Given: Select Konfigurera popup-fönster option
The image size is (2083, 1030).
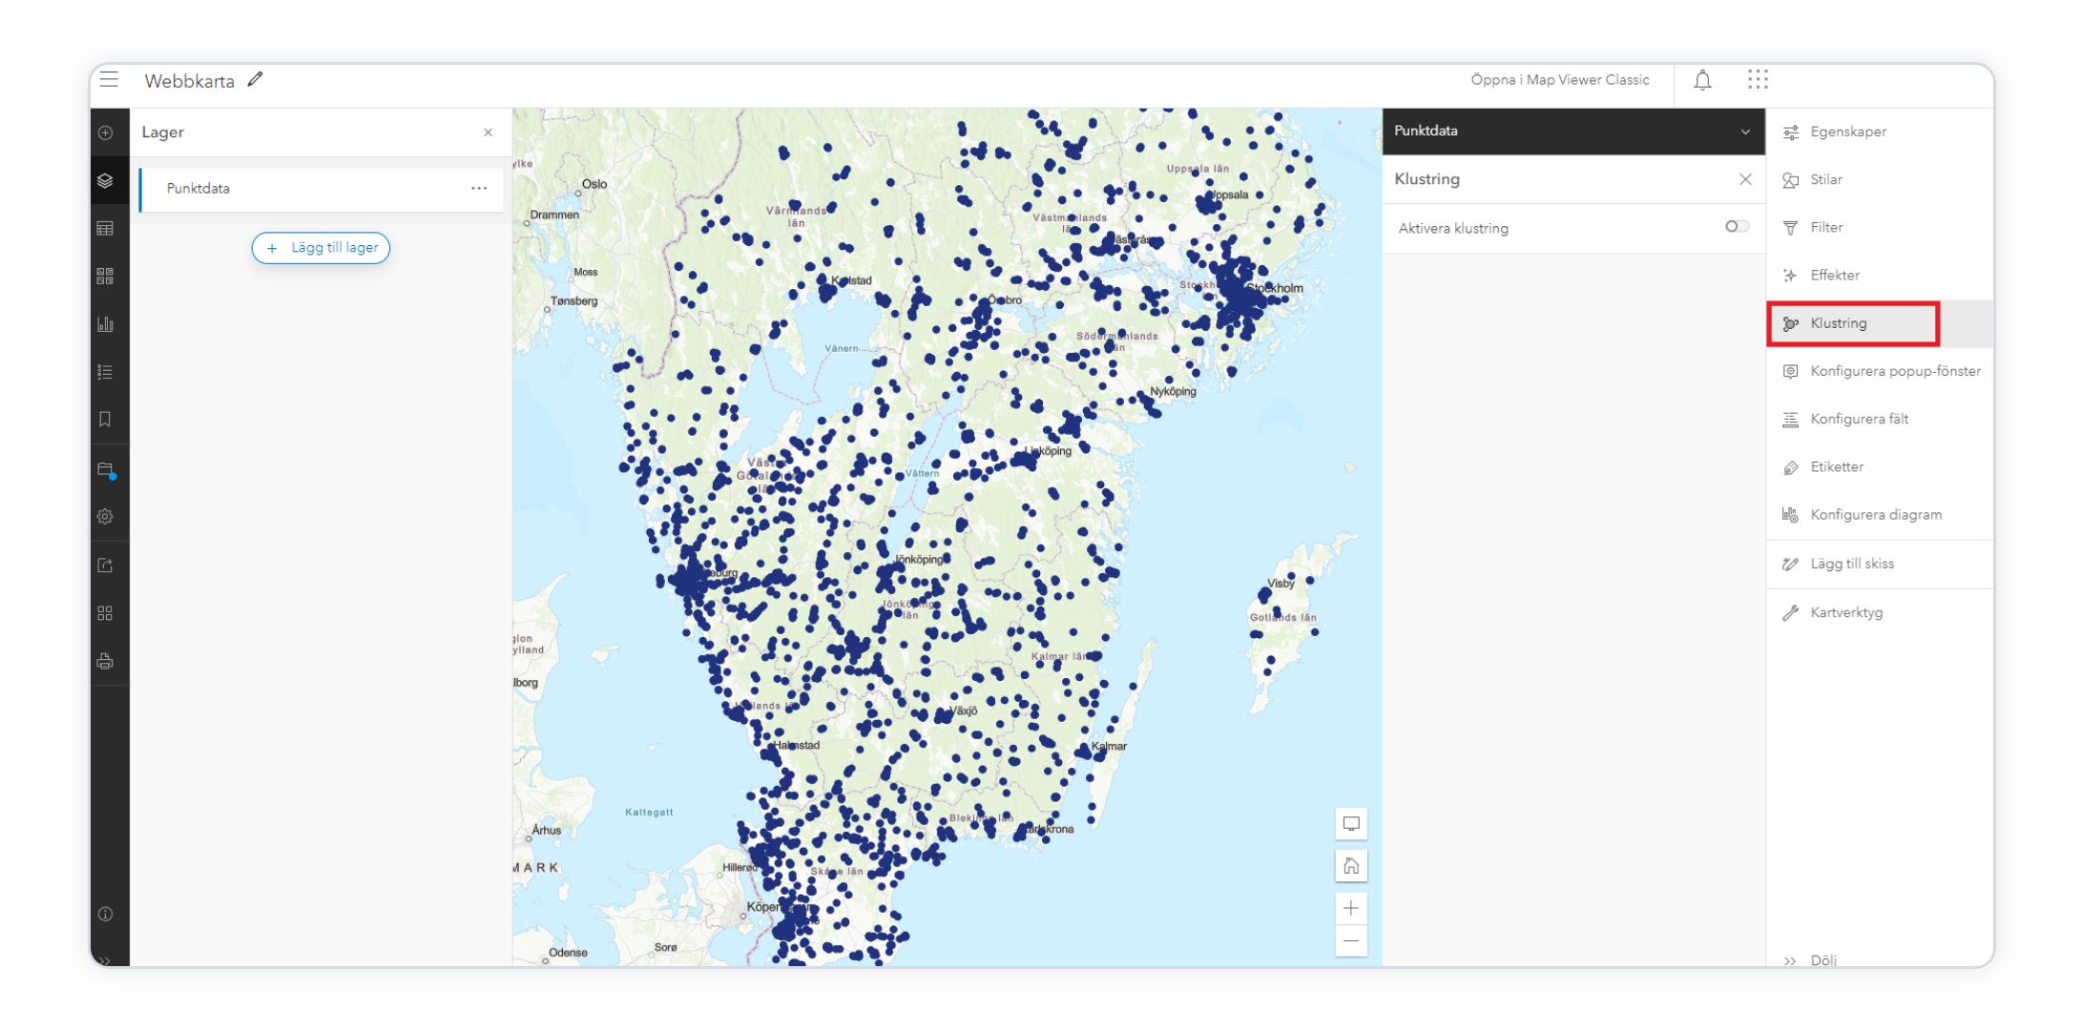Looking at the screenshot, I should (x=1894, y=371).
